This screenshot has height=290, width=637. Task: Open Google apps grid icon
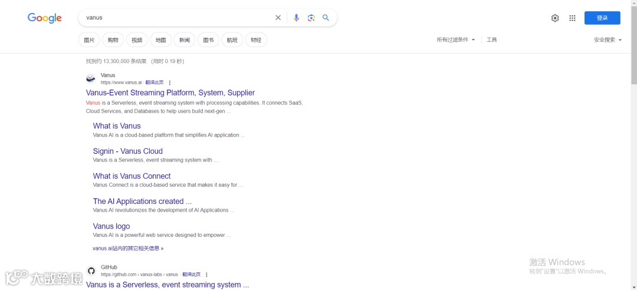point(572,18)
